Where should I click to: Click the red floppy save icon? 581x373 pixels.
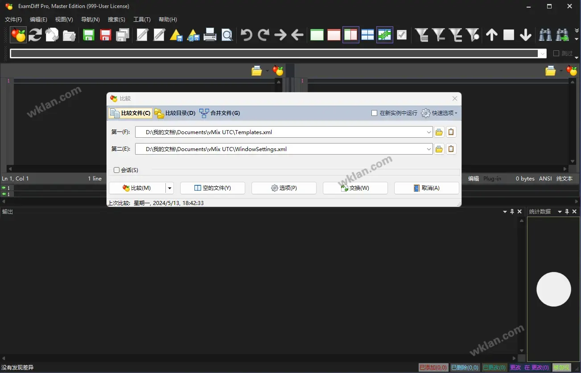pos(106,35)
